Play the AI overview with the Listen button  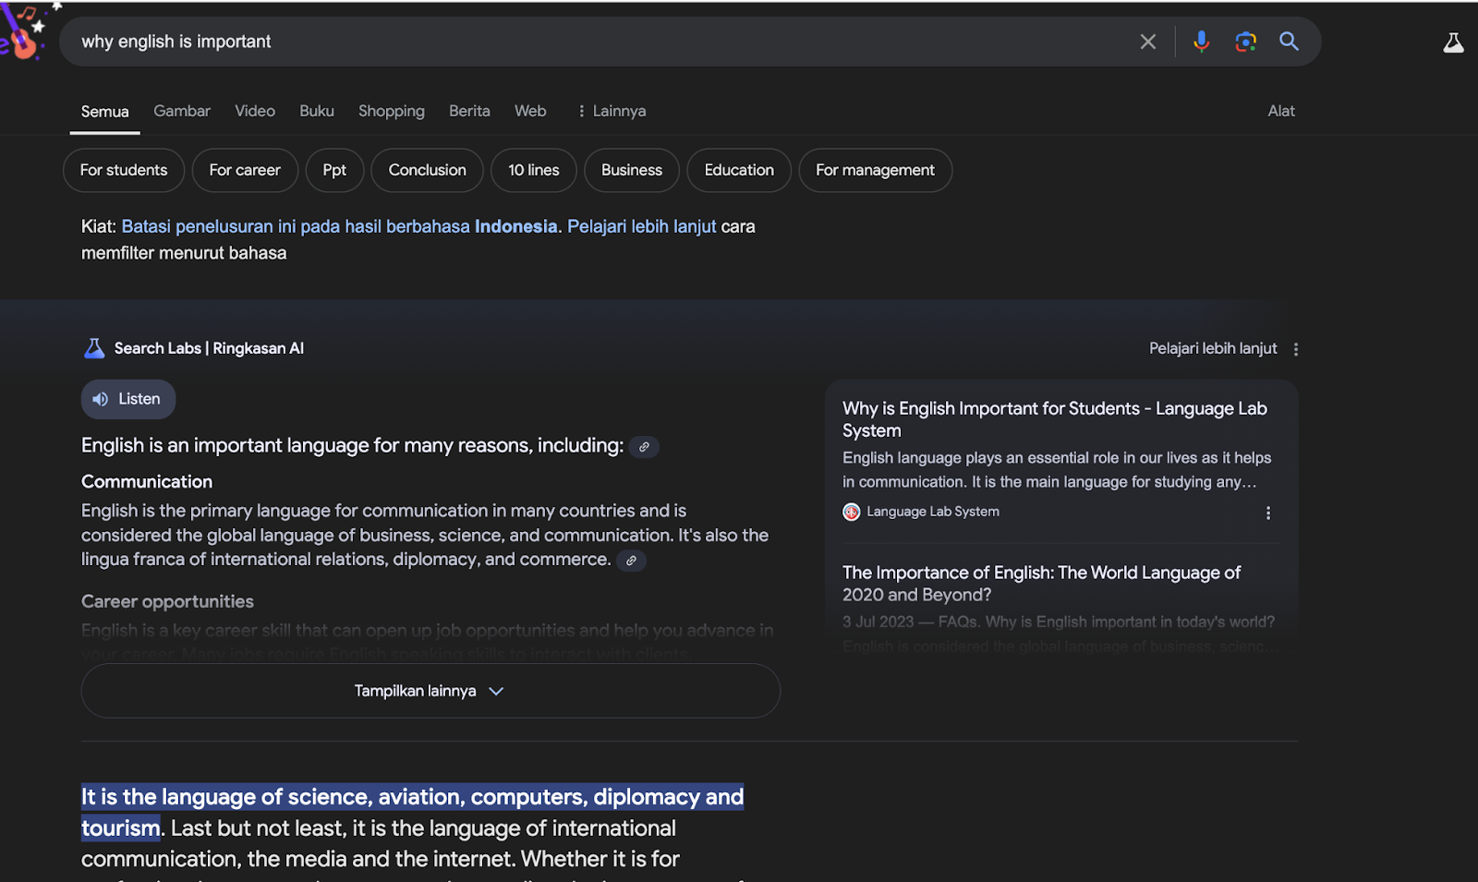coord(128,399)
